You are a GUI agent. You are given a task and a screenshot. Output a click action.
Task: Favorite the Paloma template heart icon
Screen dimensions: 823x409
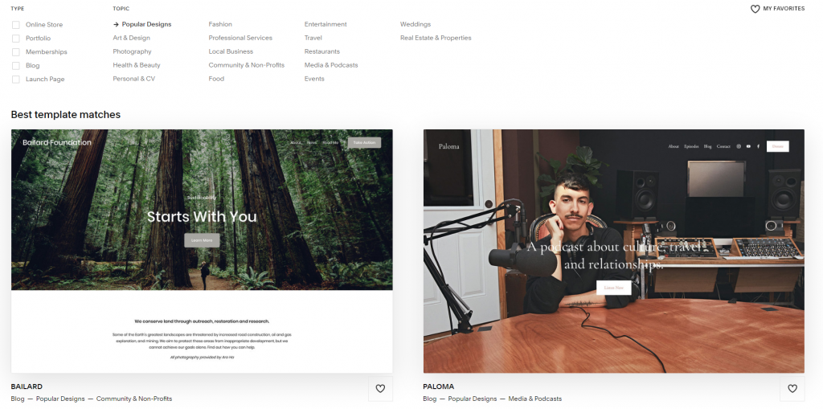click(792, 389)
